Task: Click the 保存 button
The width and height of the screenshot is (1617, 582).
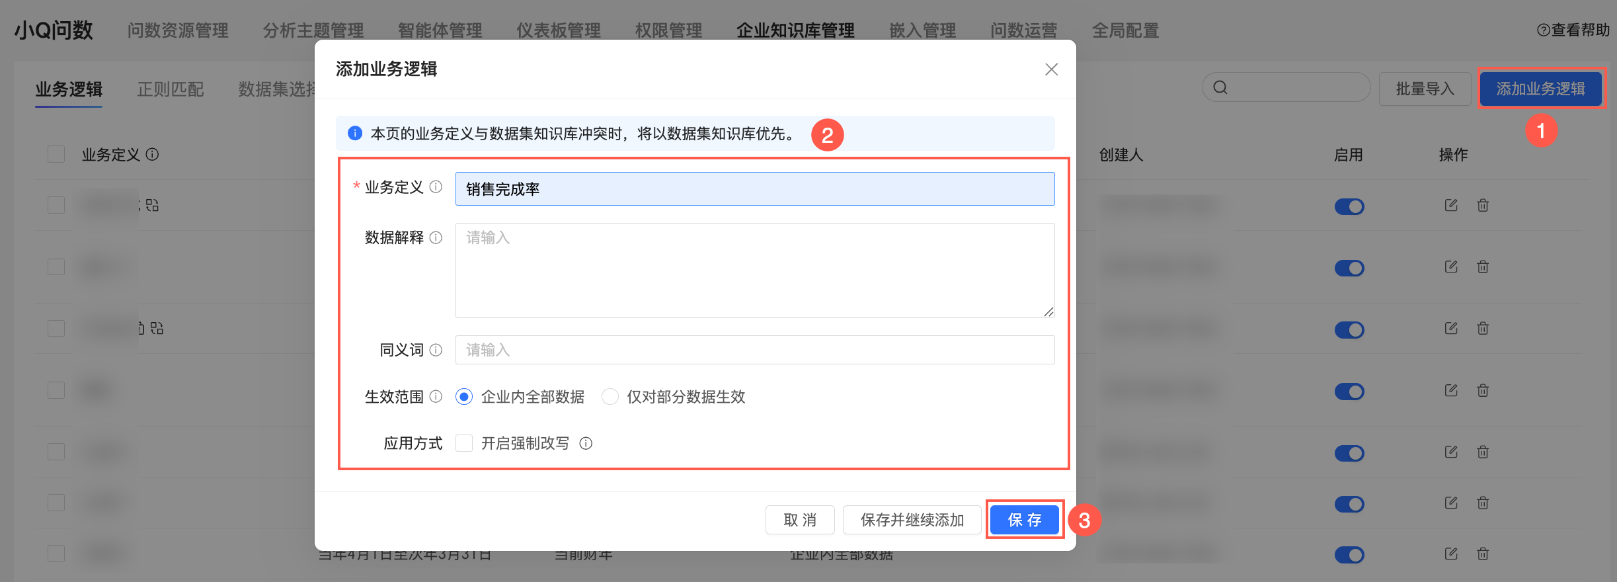Action: click(x=1025, y=520)
